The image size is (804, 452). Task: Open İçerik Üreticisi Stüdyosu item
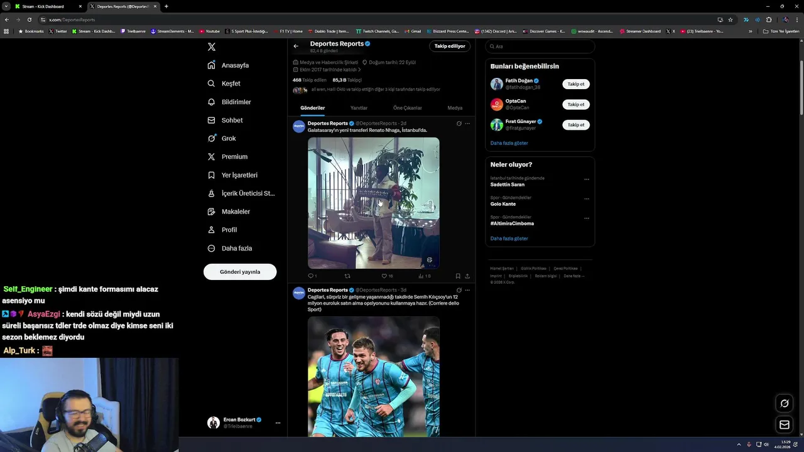click(x=241, y=193)
